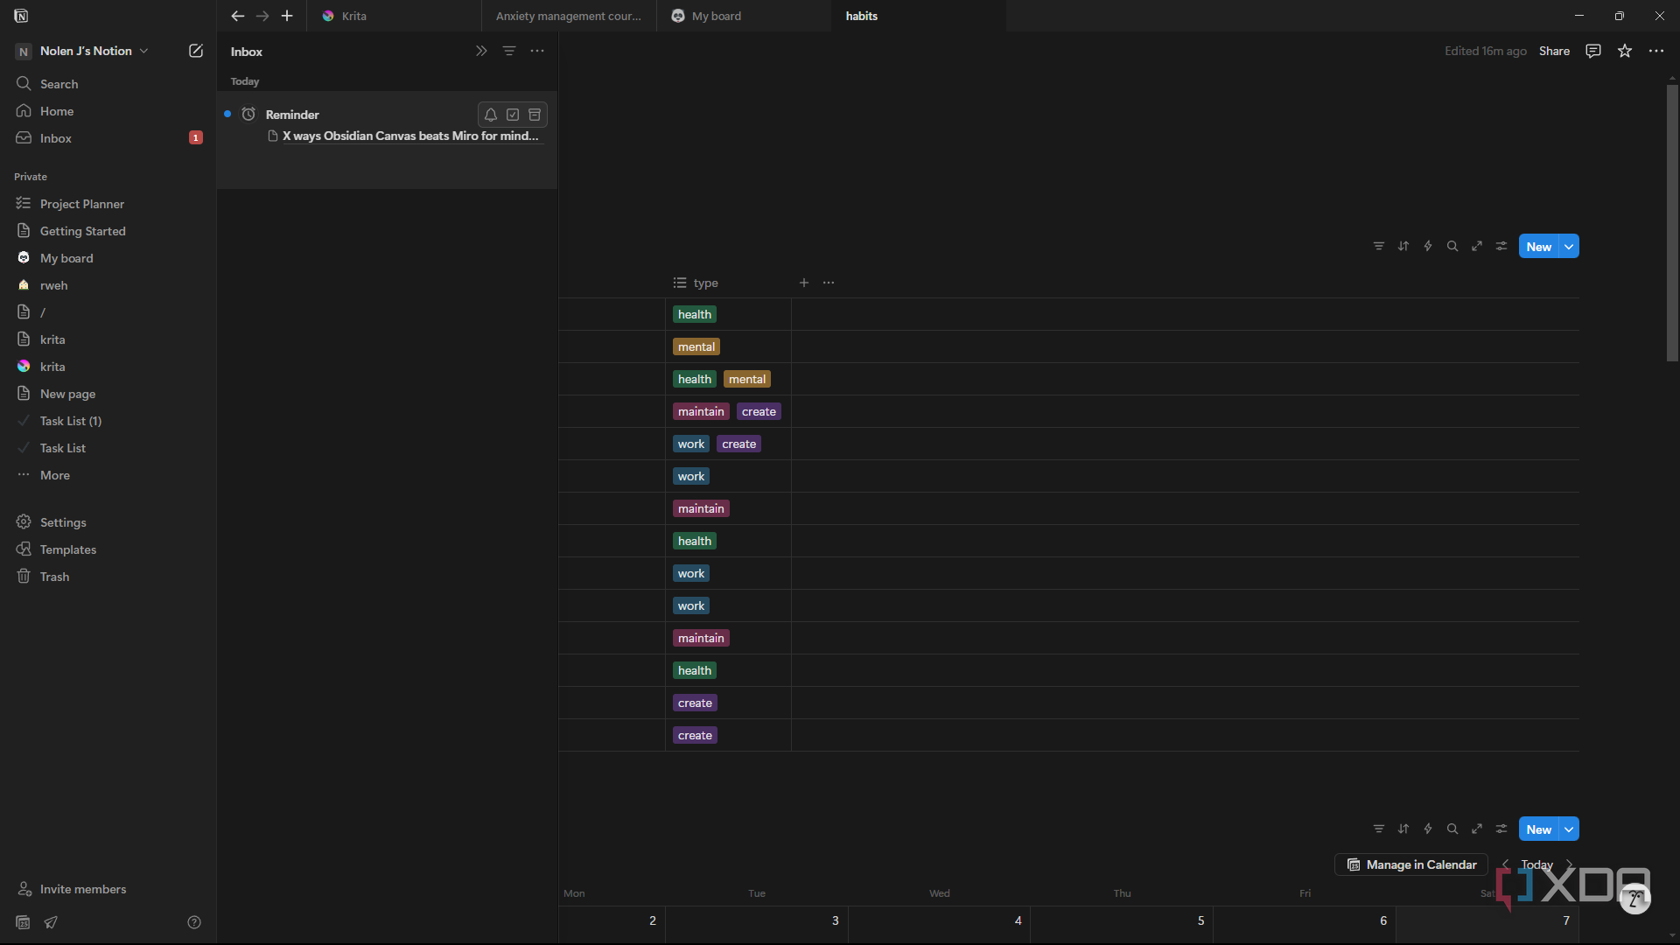
Task: Open Nolen J's Notion workspace switcher
Action: (83, 51)
